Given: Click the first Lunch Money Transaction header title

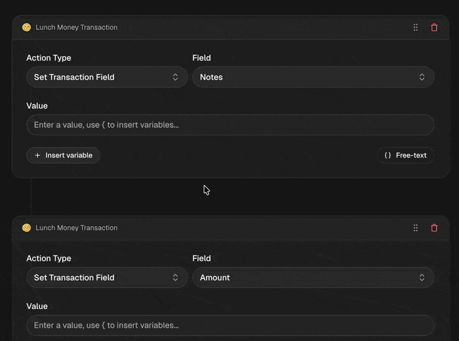Looking at the screenshot, I should point(76,28).
